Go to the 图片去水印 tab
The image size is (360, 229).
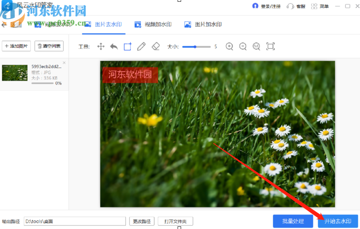pos(103,25)
